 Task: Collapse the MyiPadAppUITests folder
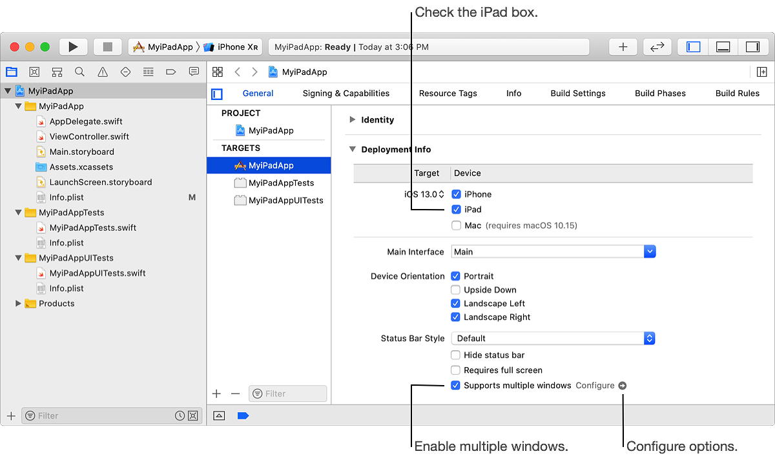coord(19,258)
